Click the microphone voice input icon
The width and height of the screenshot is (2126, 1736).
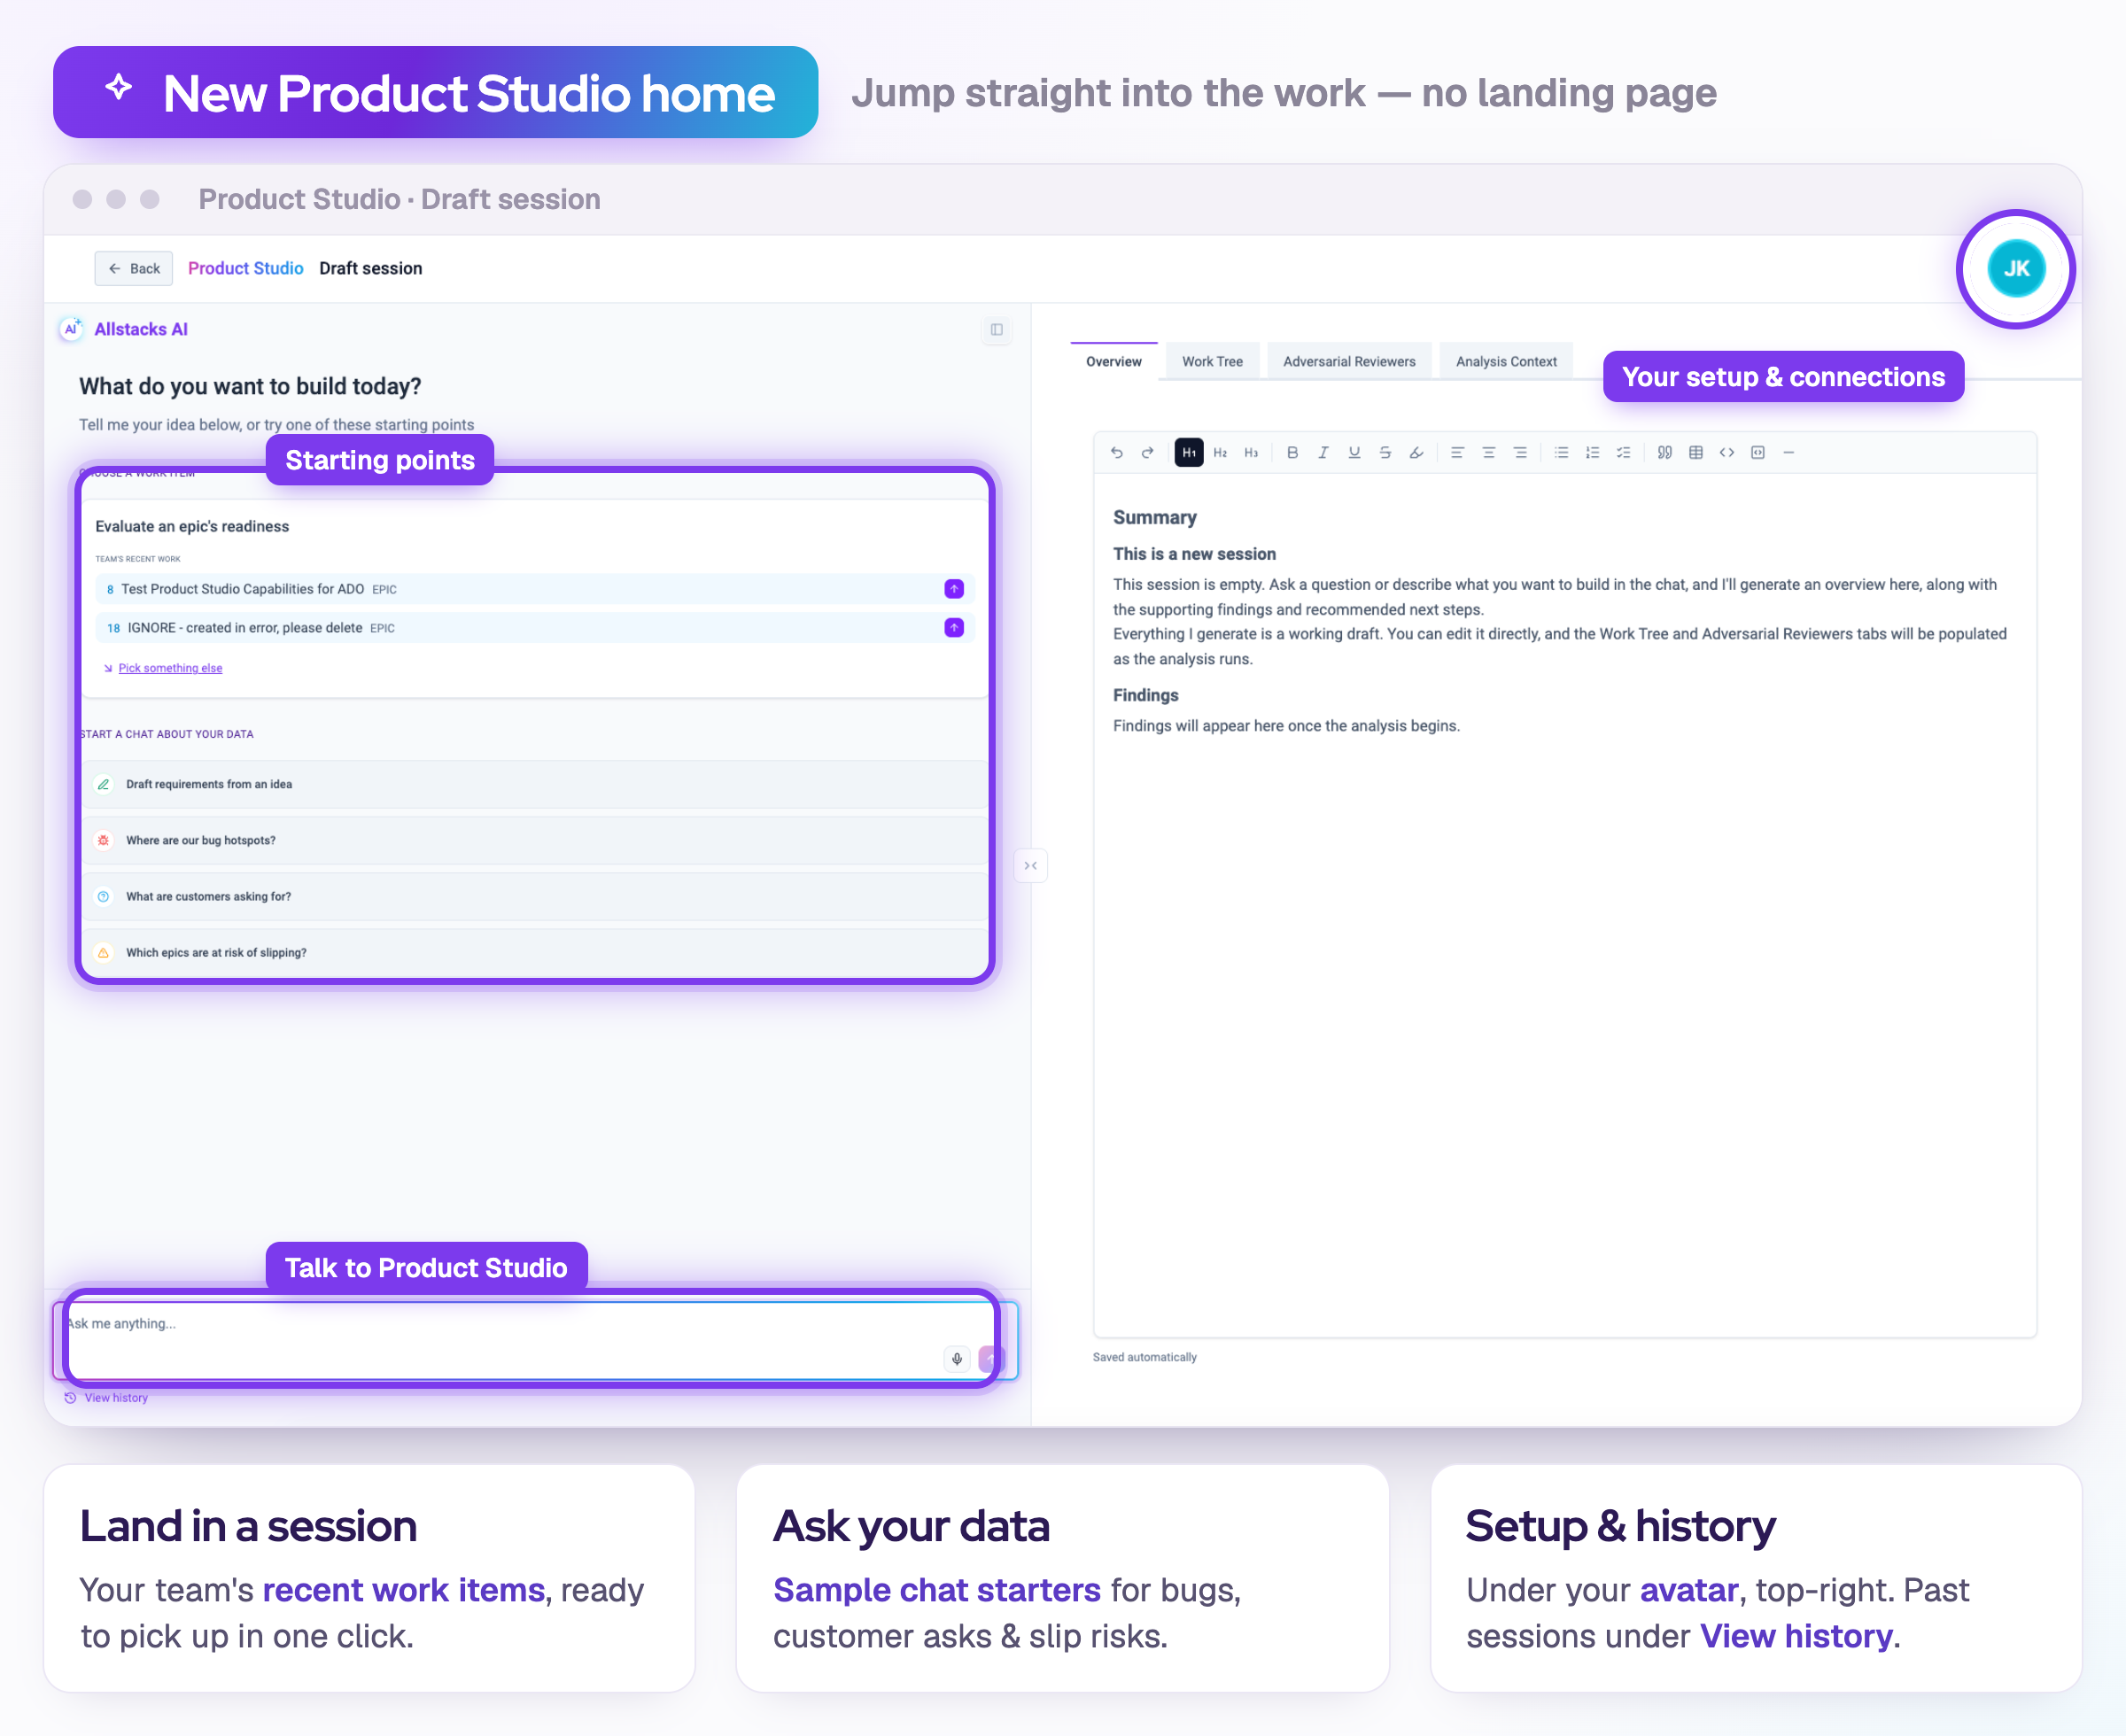point(957,1359)
